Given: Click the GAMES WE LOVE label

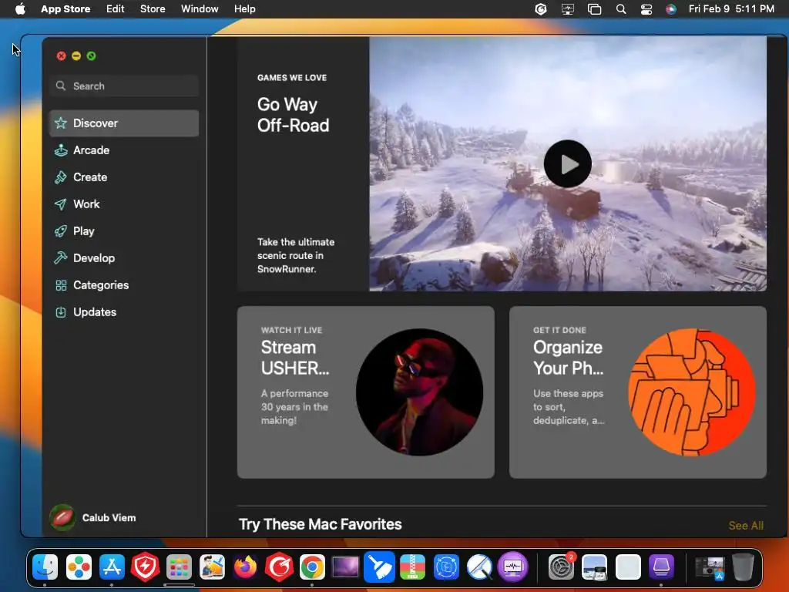Looking at the screenshot, I should coord(292,78).
